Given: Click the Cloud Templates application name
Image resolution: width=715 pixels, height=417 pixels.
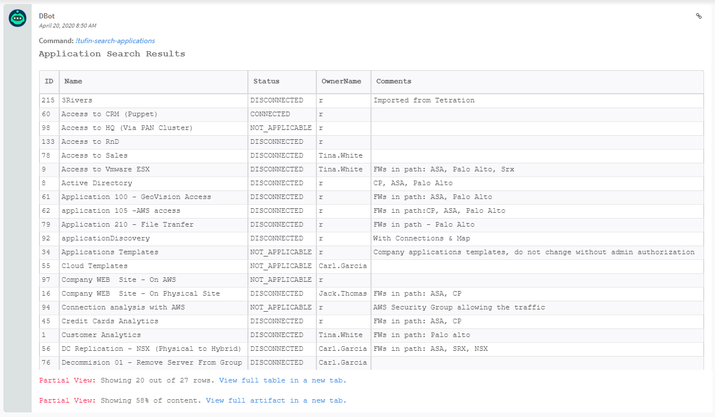Looking at the screenshot, I should click(94, 266).
